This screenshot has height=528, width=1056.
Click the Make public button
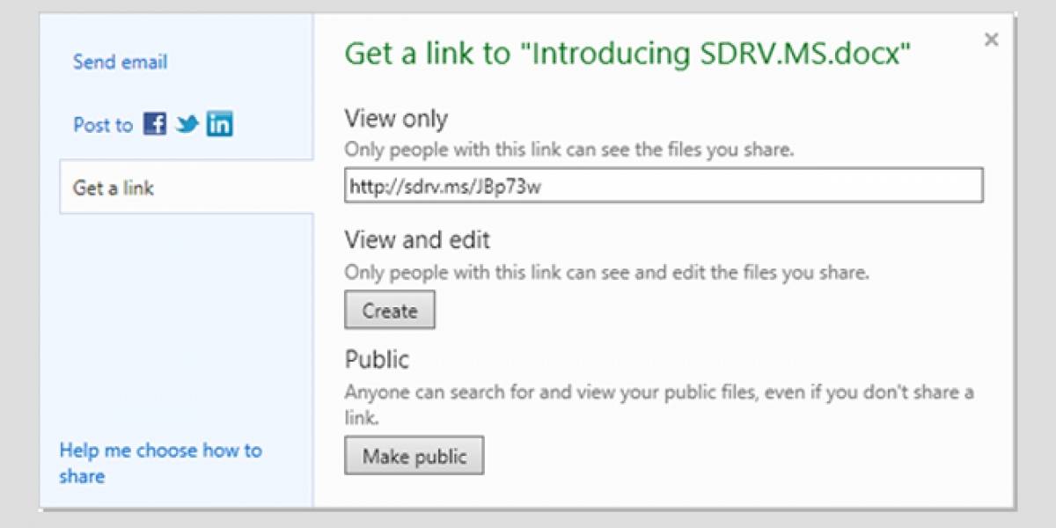[x=414, y=457]
